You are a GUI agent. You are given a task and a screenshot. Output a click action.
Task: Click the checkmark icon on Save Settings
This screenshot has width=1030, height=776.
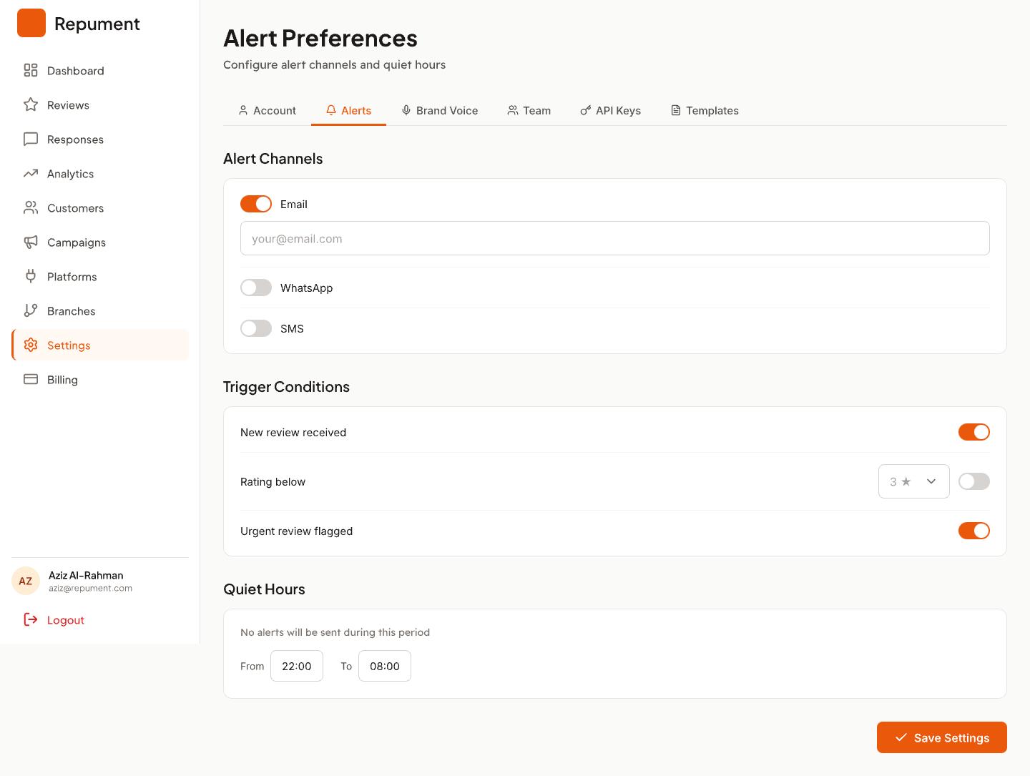pyautogui.click(x=901, y=737)
